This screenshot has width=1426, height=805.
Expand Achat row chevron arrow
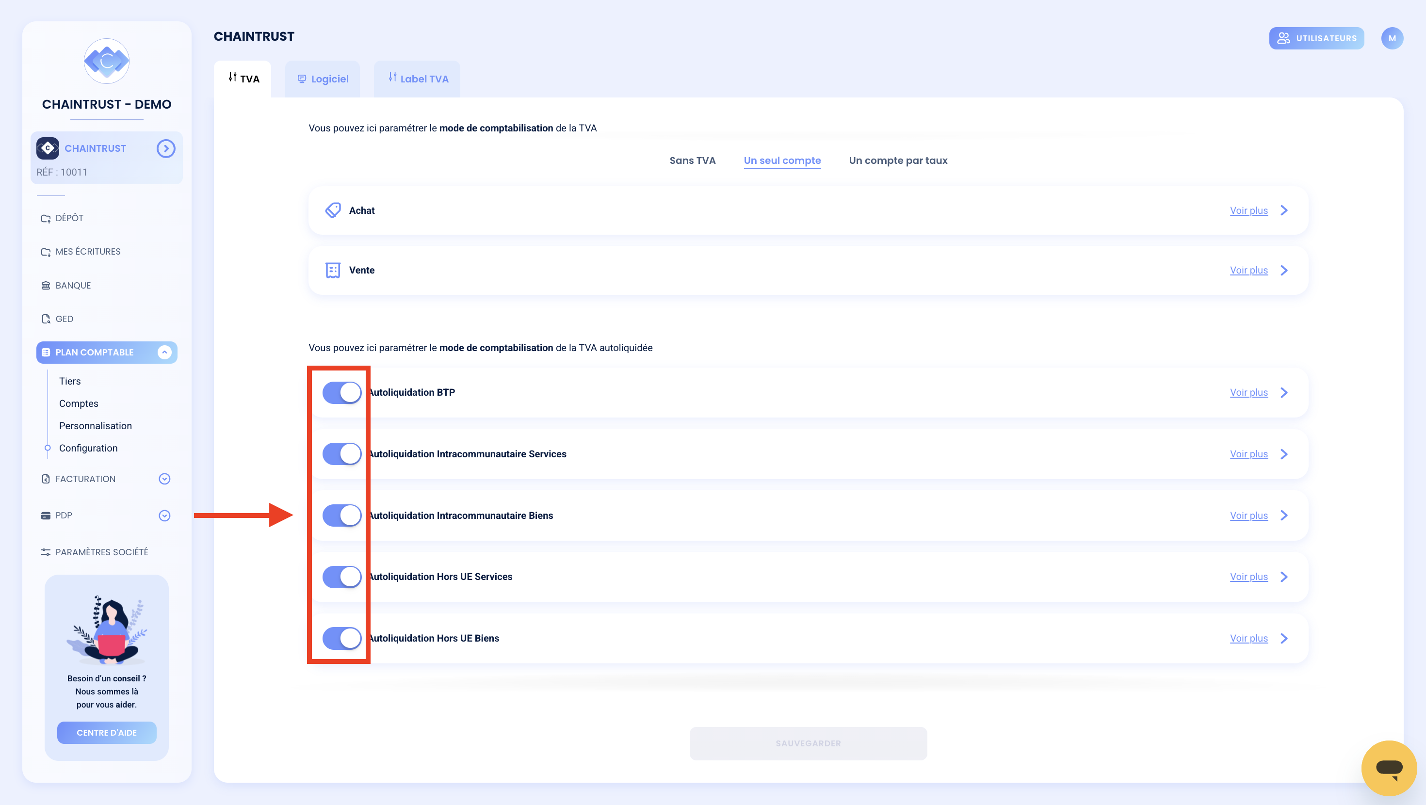point(1284,210)
